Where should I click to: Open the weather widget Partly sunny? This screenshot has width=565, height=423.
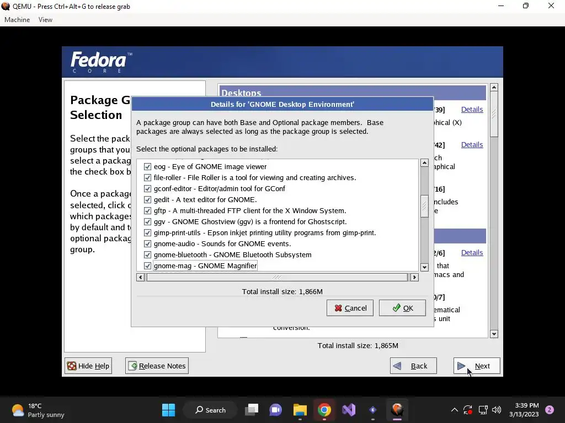coord(38,410)
